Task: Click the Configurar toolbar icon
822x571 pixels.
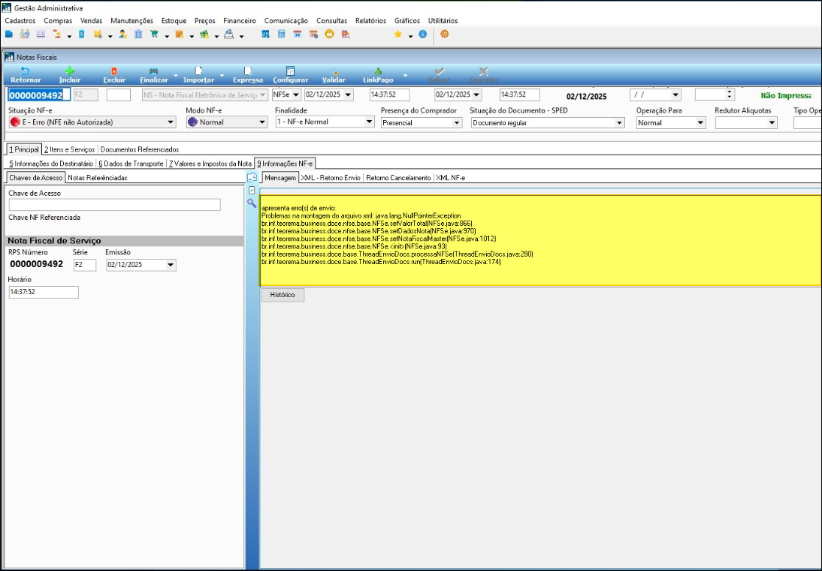Action: pyautogui.click(x=290, y=71)
